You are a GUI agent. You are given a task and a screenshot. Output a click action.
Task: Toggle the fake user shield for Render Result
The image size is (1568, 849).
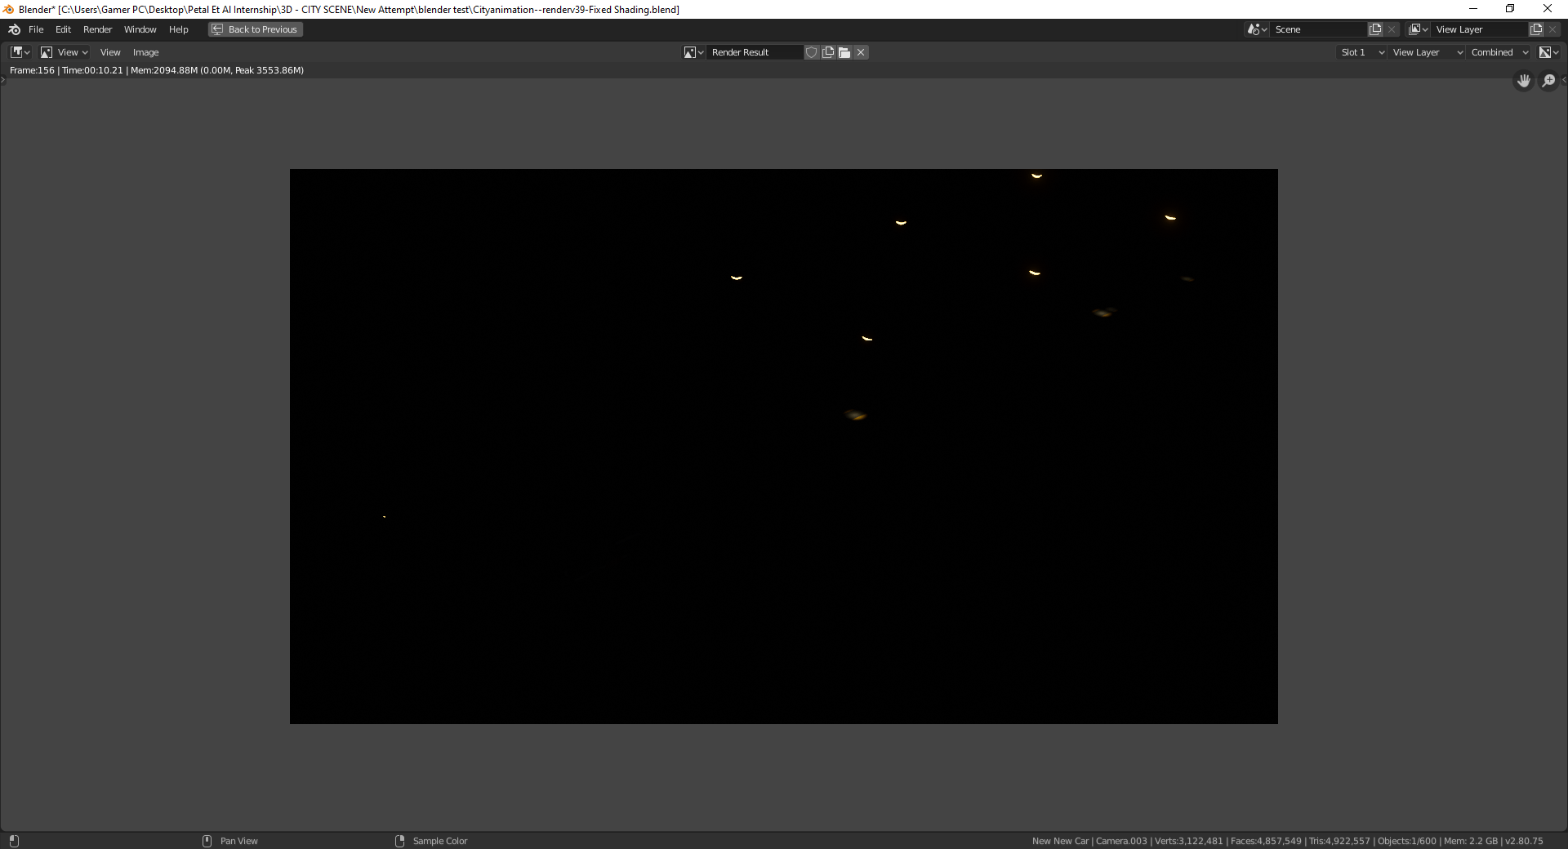point(812,51)
